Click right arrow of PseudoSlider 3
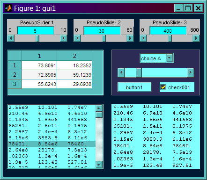 click(196, 38)
